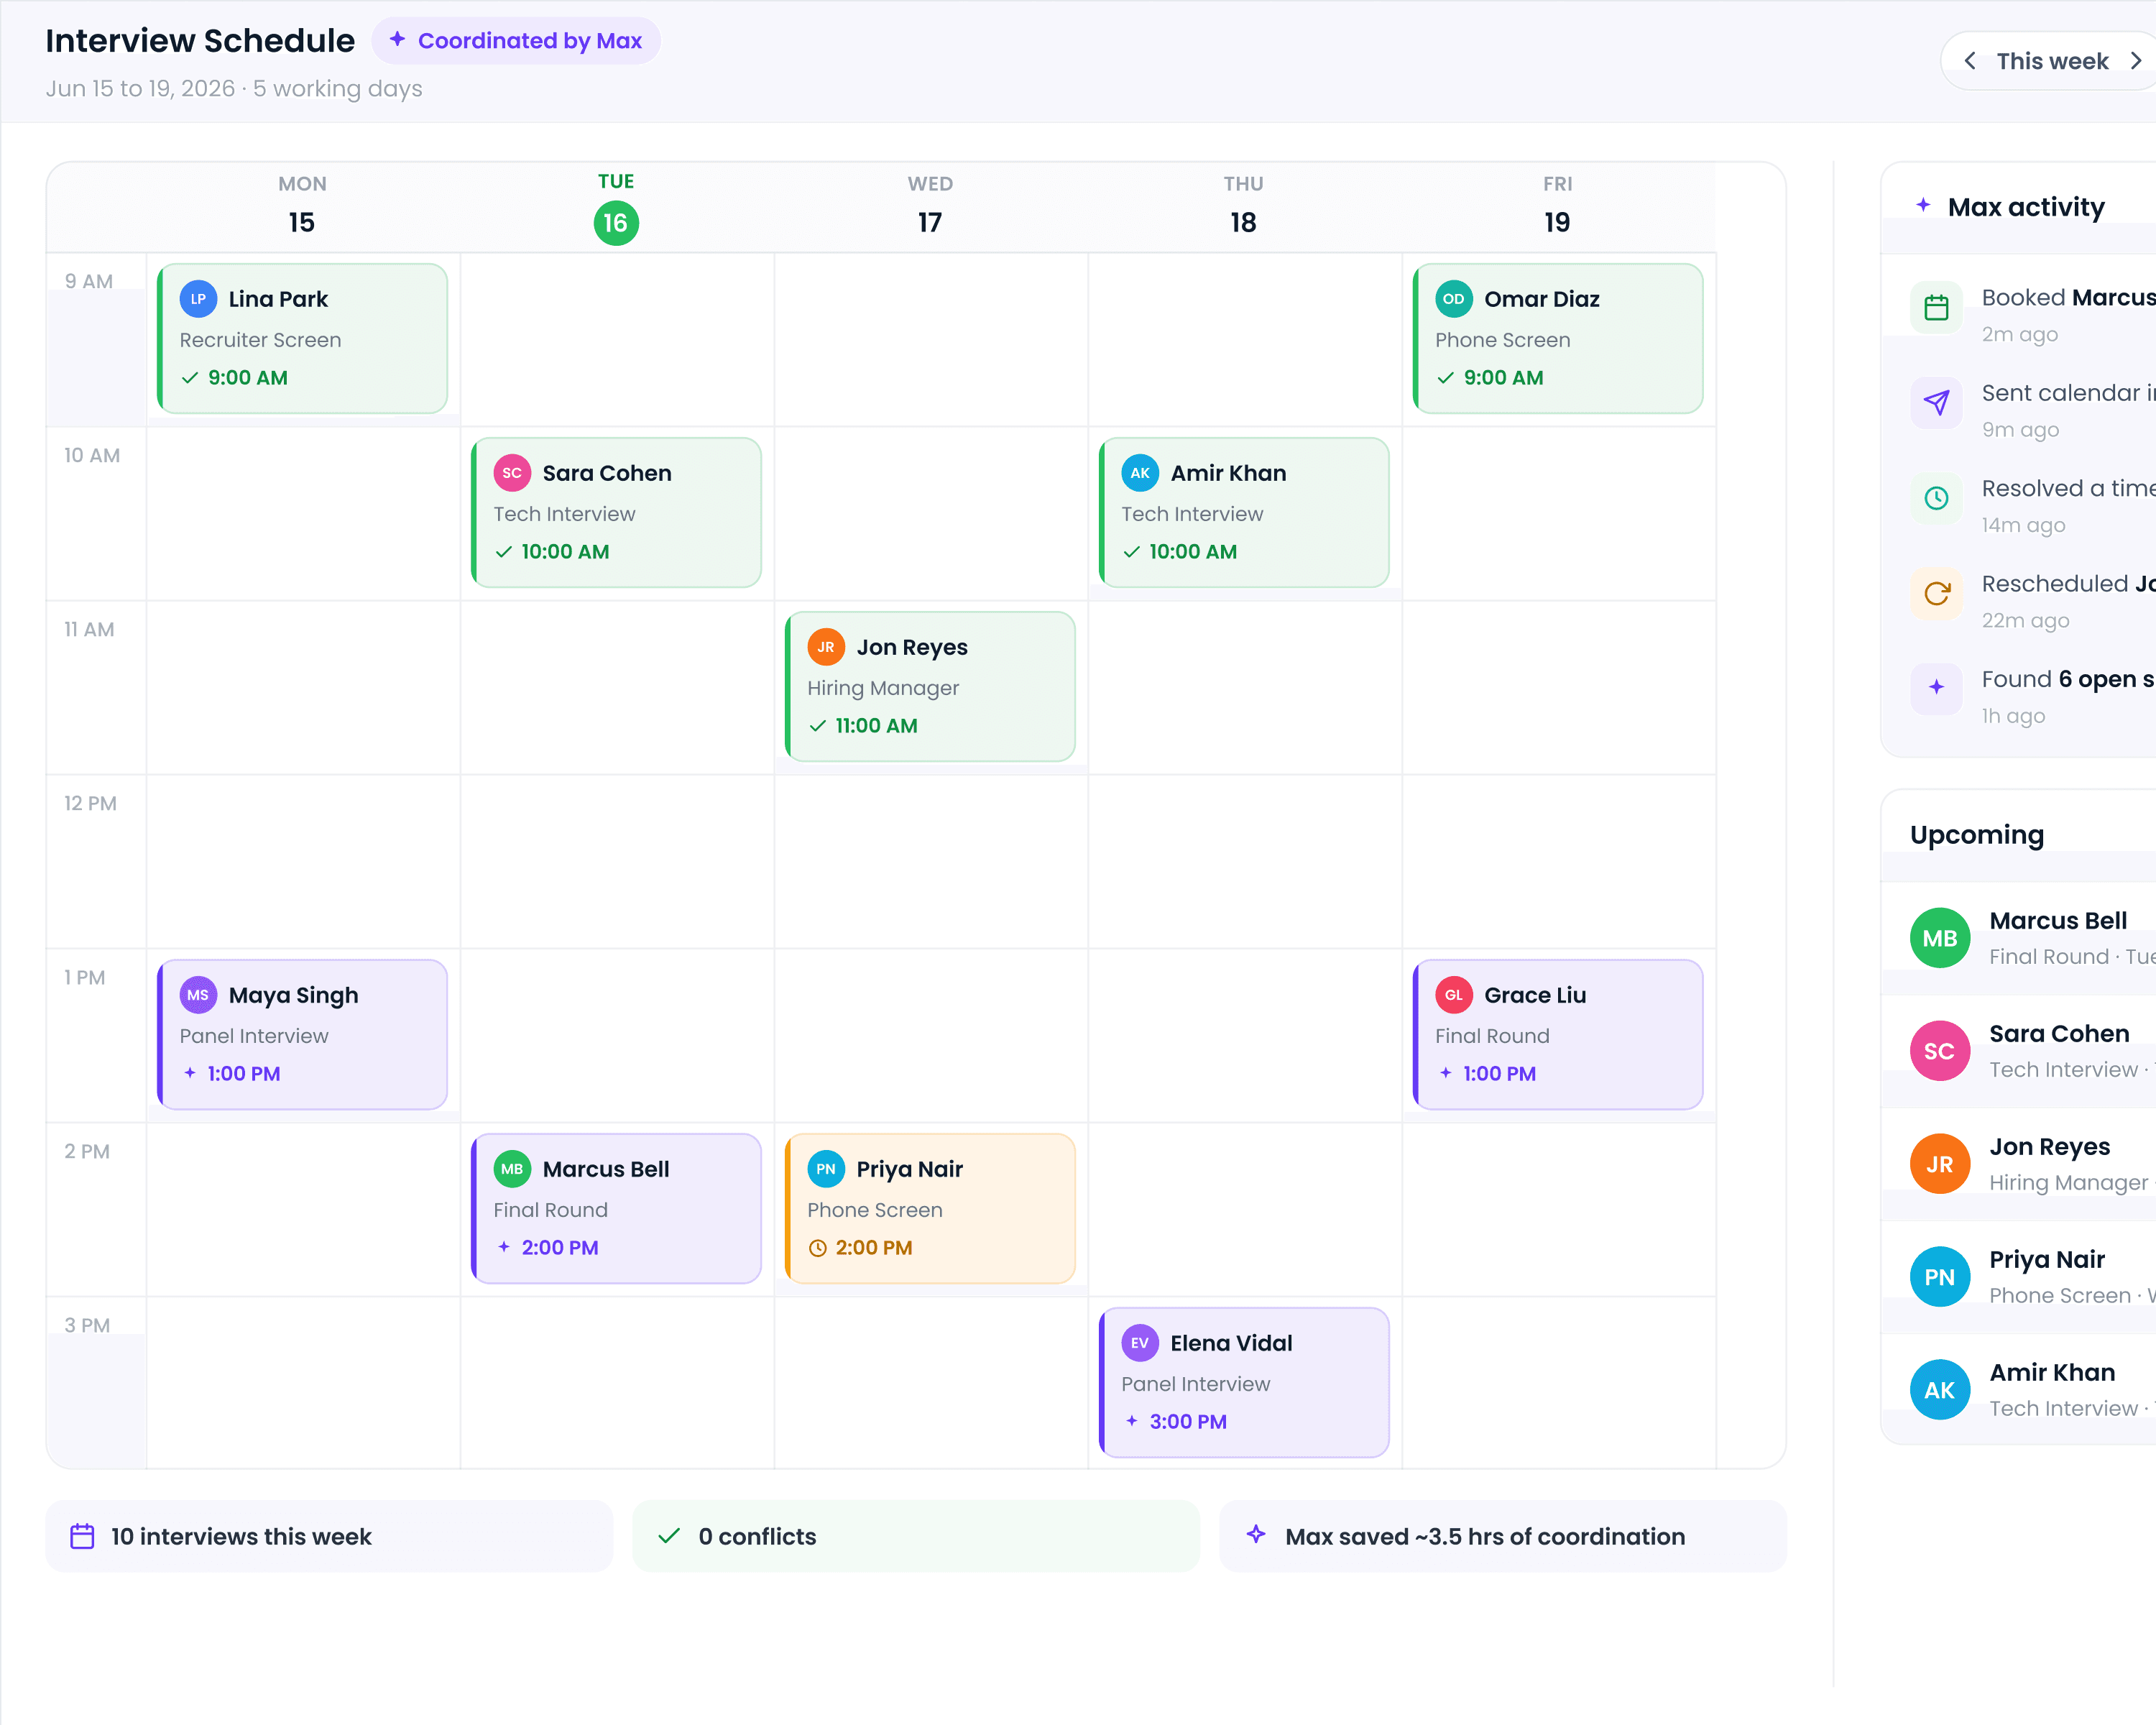This screenshot has width=2156, height=1725.
Task: Click Marcus Bell 2:00 PM time
Action: (x=559, y=1248)
